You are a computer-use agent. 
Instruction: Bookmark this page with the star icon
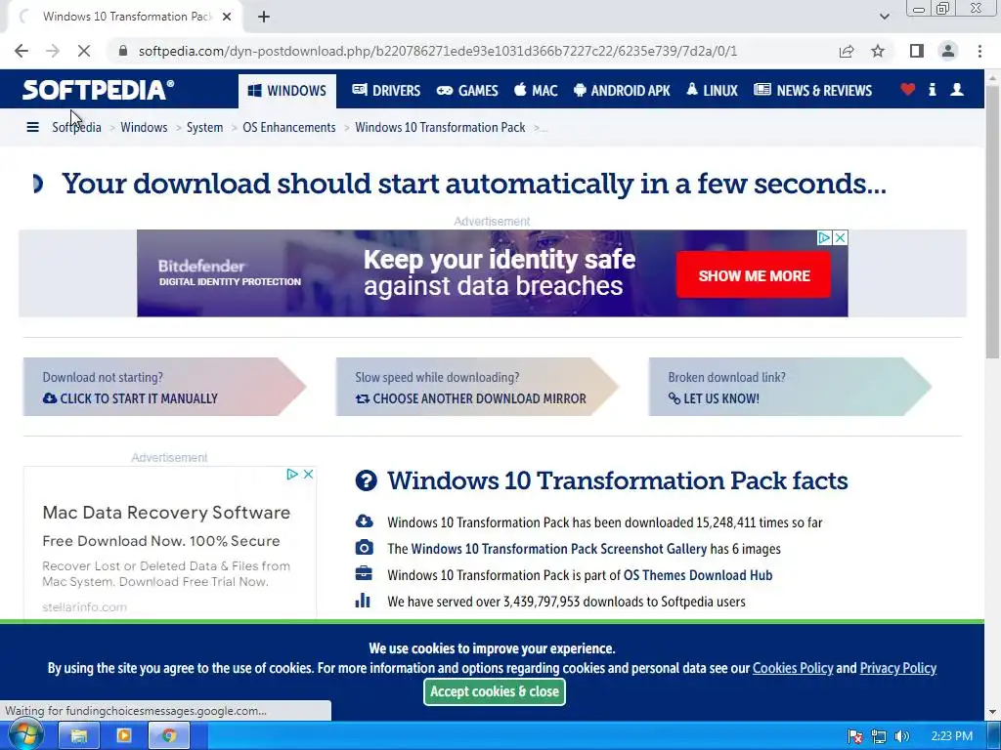878,51
